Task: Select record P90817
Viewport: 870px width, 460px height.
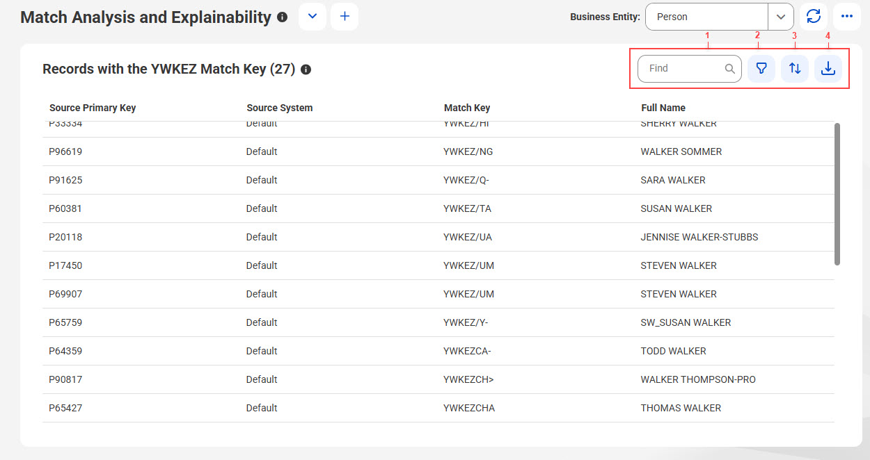Action: coord(438,379)
